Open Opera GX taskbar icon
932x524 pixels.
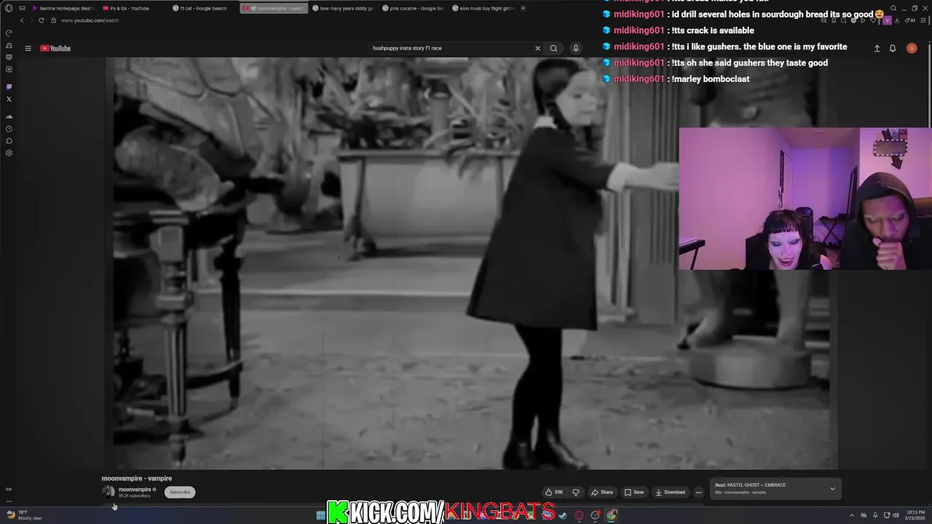[x=580, y=515]
